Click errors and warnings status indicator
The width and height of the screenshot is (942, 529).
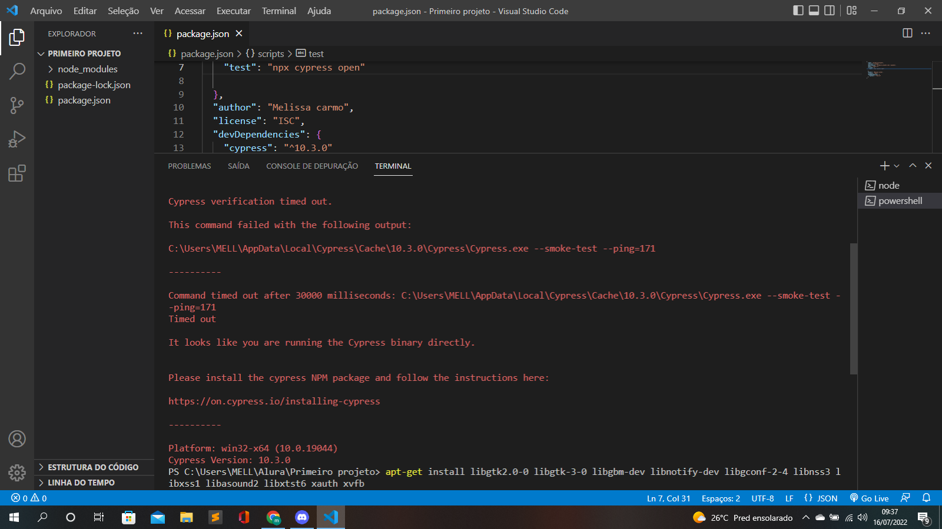[29, 498]
